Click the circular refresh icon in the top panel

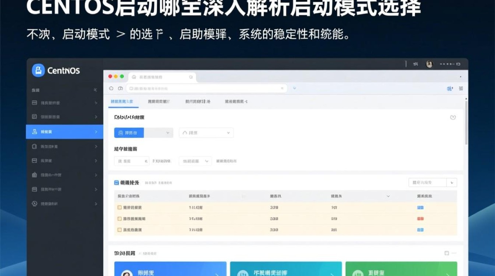(453, 117)
